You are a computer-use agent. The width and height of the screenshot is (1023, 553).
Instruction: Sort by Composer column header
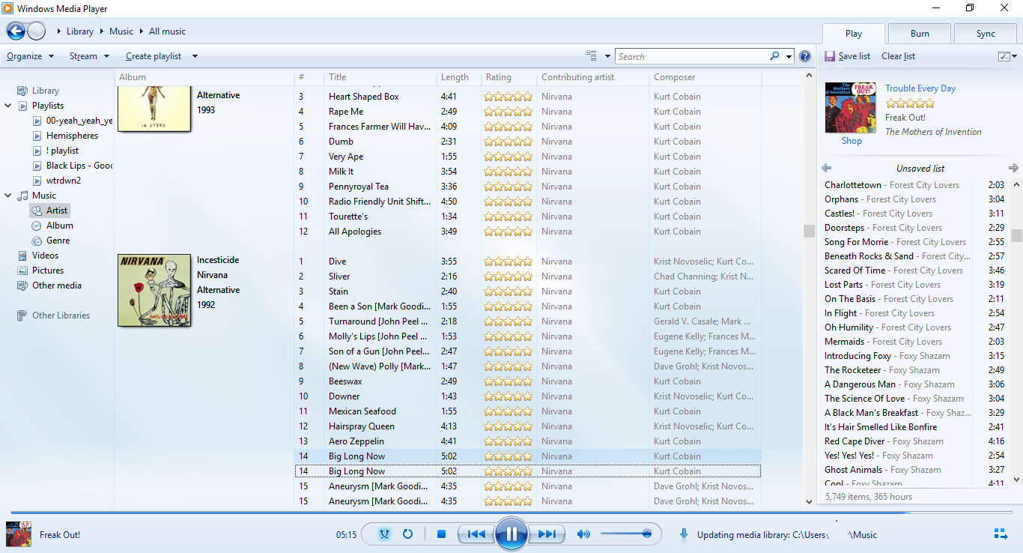pos(705,77)
